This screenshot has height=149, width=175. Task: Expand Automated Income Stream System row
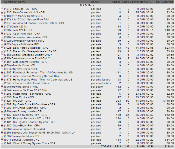pyautogui.click(x=2, y=23)
